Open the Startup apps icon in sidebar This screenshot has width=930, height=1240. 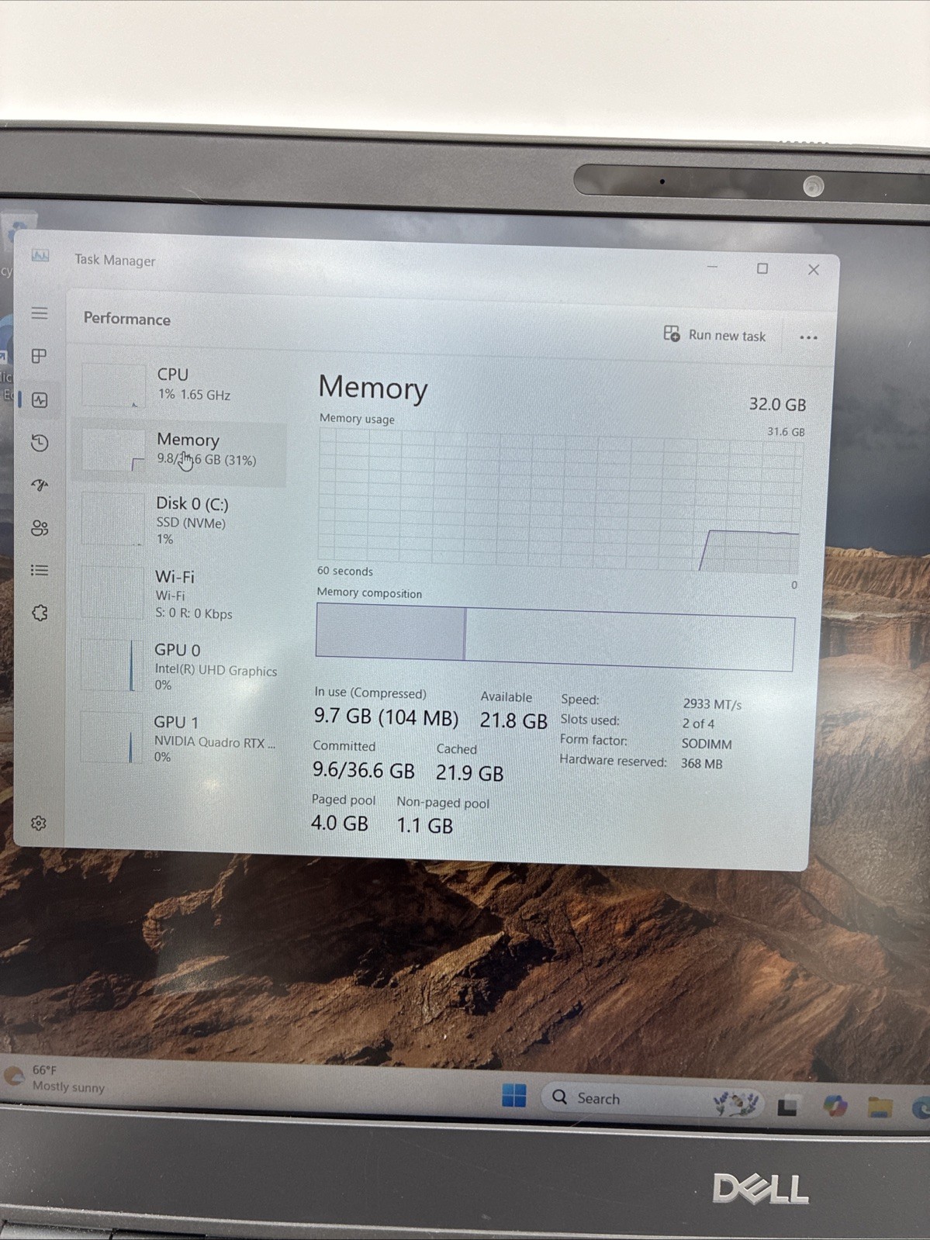[40, 485]
